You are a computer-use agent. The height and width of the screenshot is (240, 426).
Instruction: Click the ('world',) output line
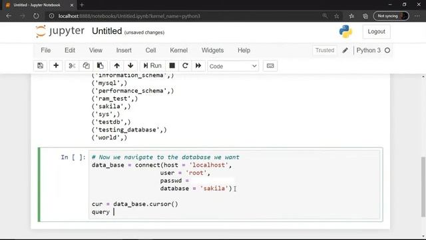pyautogui.click(x=109, y=138)
